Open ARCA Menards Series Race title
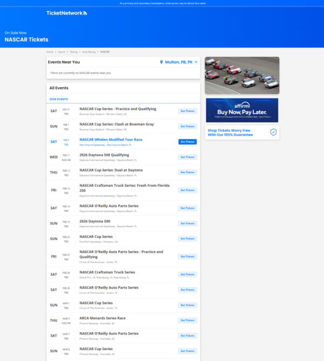Viewport: 324px width, 361px height. point(103,318)
